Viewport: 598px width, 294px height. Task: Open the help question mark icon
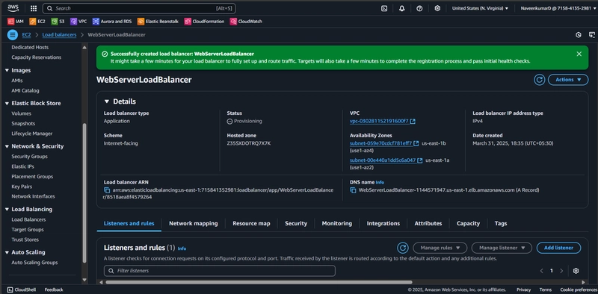(419, 8)
